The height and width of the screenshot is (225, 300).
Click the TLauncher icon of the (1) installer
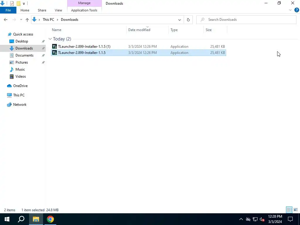coord(54,47)
